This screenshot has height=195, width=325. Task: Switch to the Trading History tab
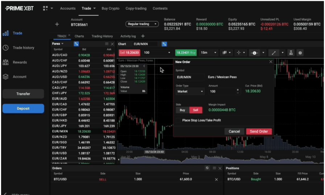click(102, 36)
